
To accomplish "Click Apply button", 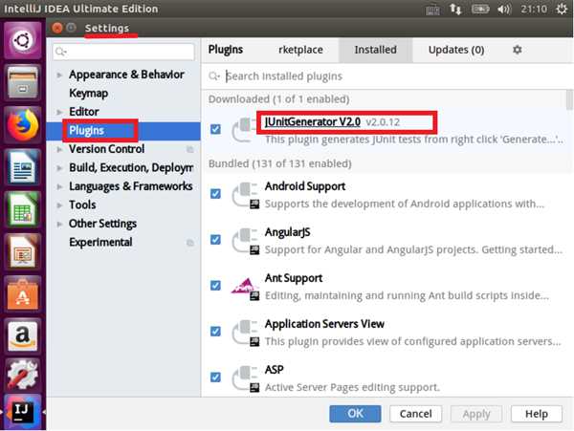I will click(476, 414).
